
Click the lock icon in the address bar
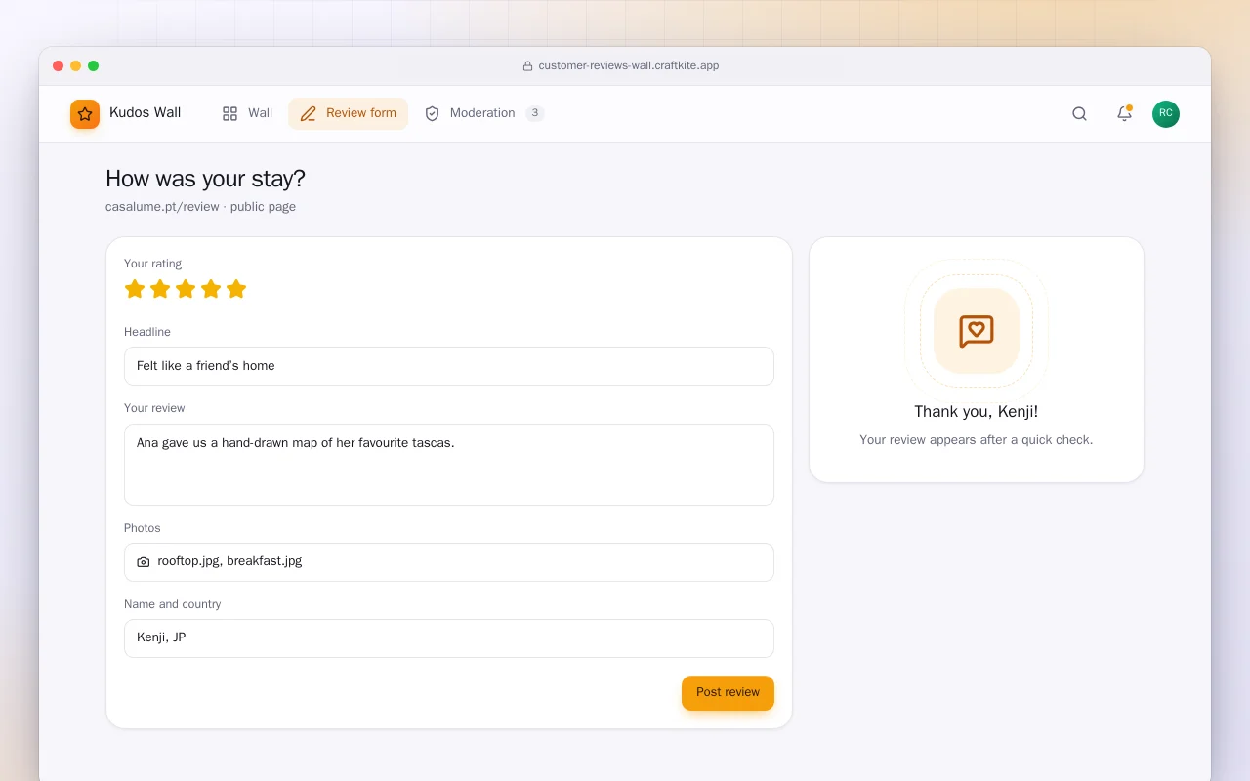tap(527, 66)
